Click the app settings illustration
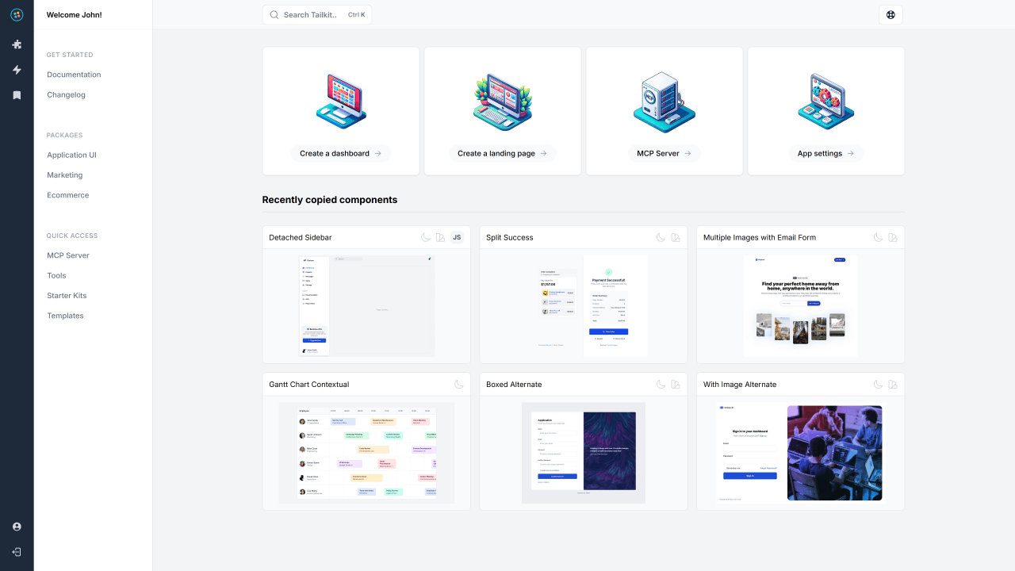The height and width of the screenshot is (571, 1015). pyautogui.click(x=826, y=102)
